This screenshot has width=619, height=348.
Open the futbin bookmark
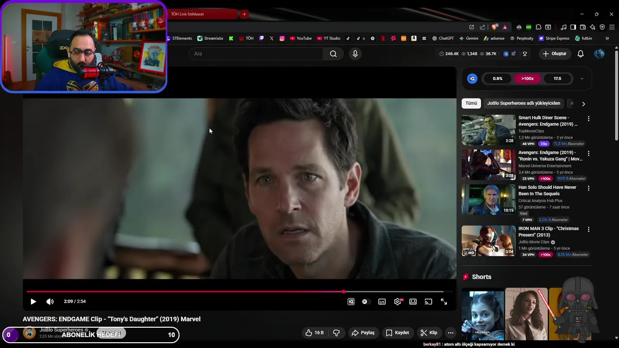pyautogui.click(x=584, y=38)
